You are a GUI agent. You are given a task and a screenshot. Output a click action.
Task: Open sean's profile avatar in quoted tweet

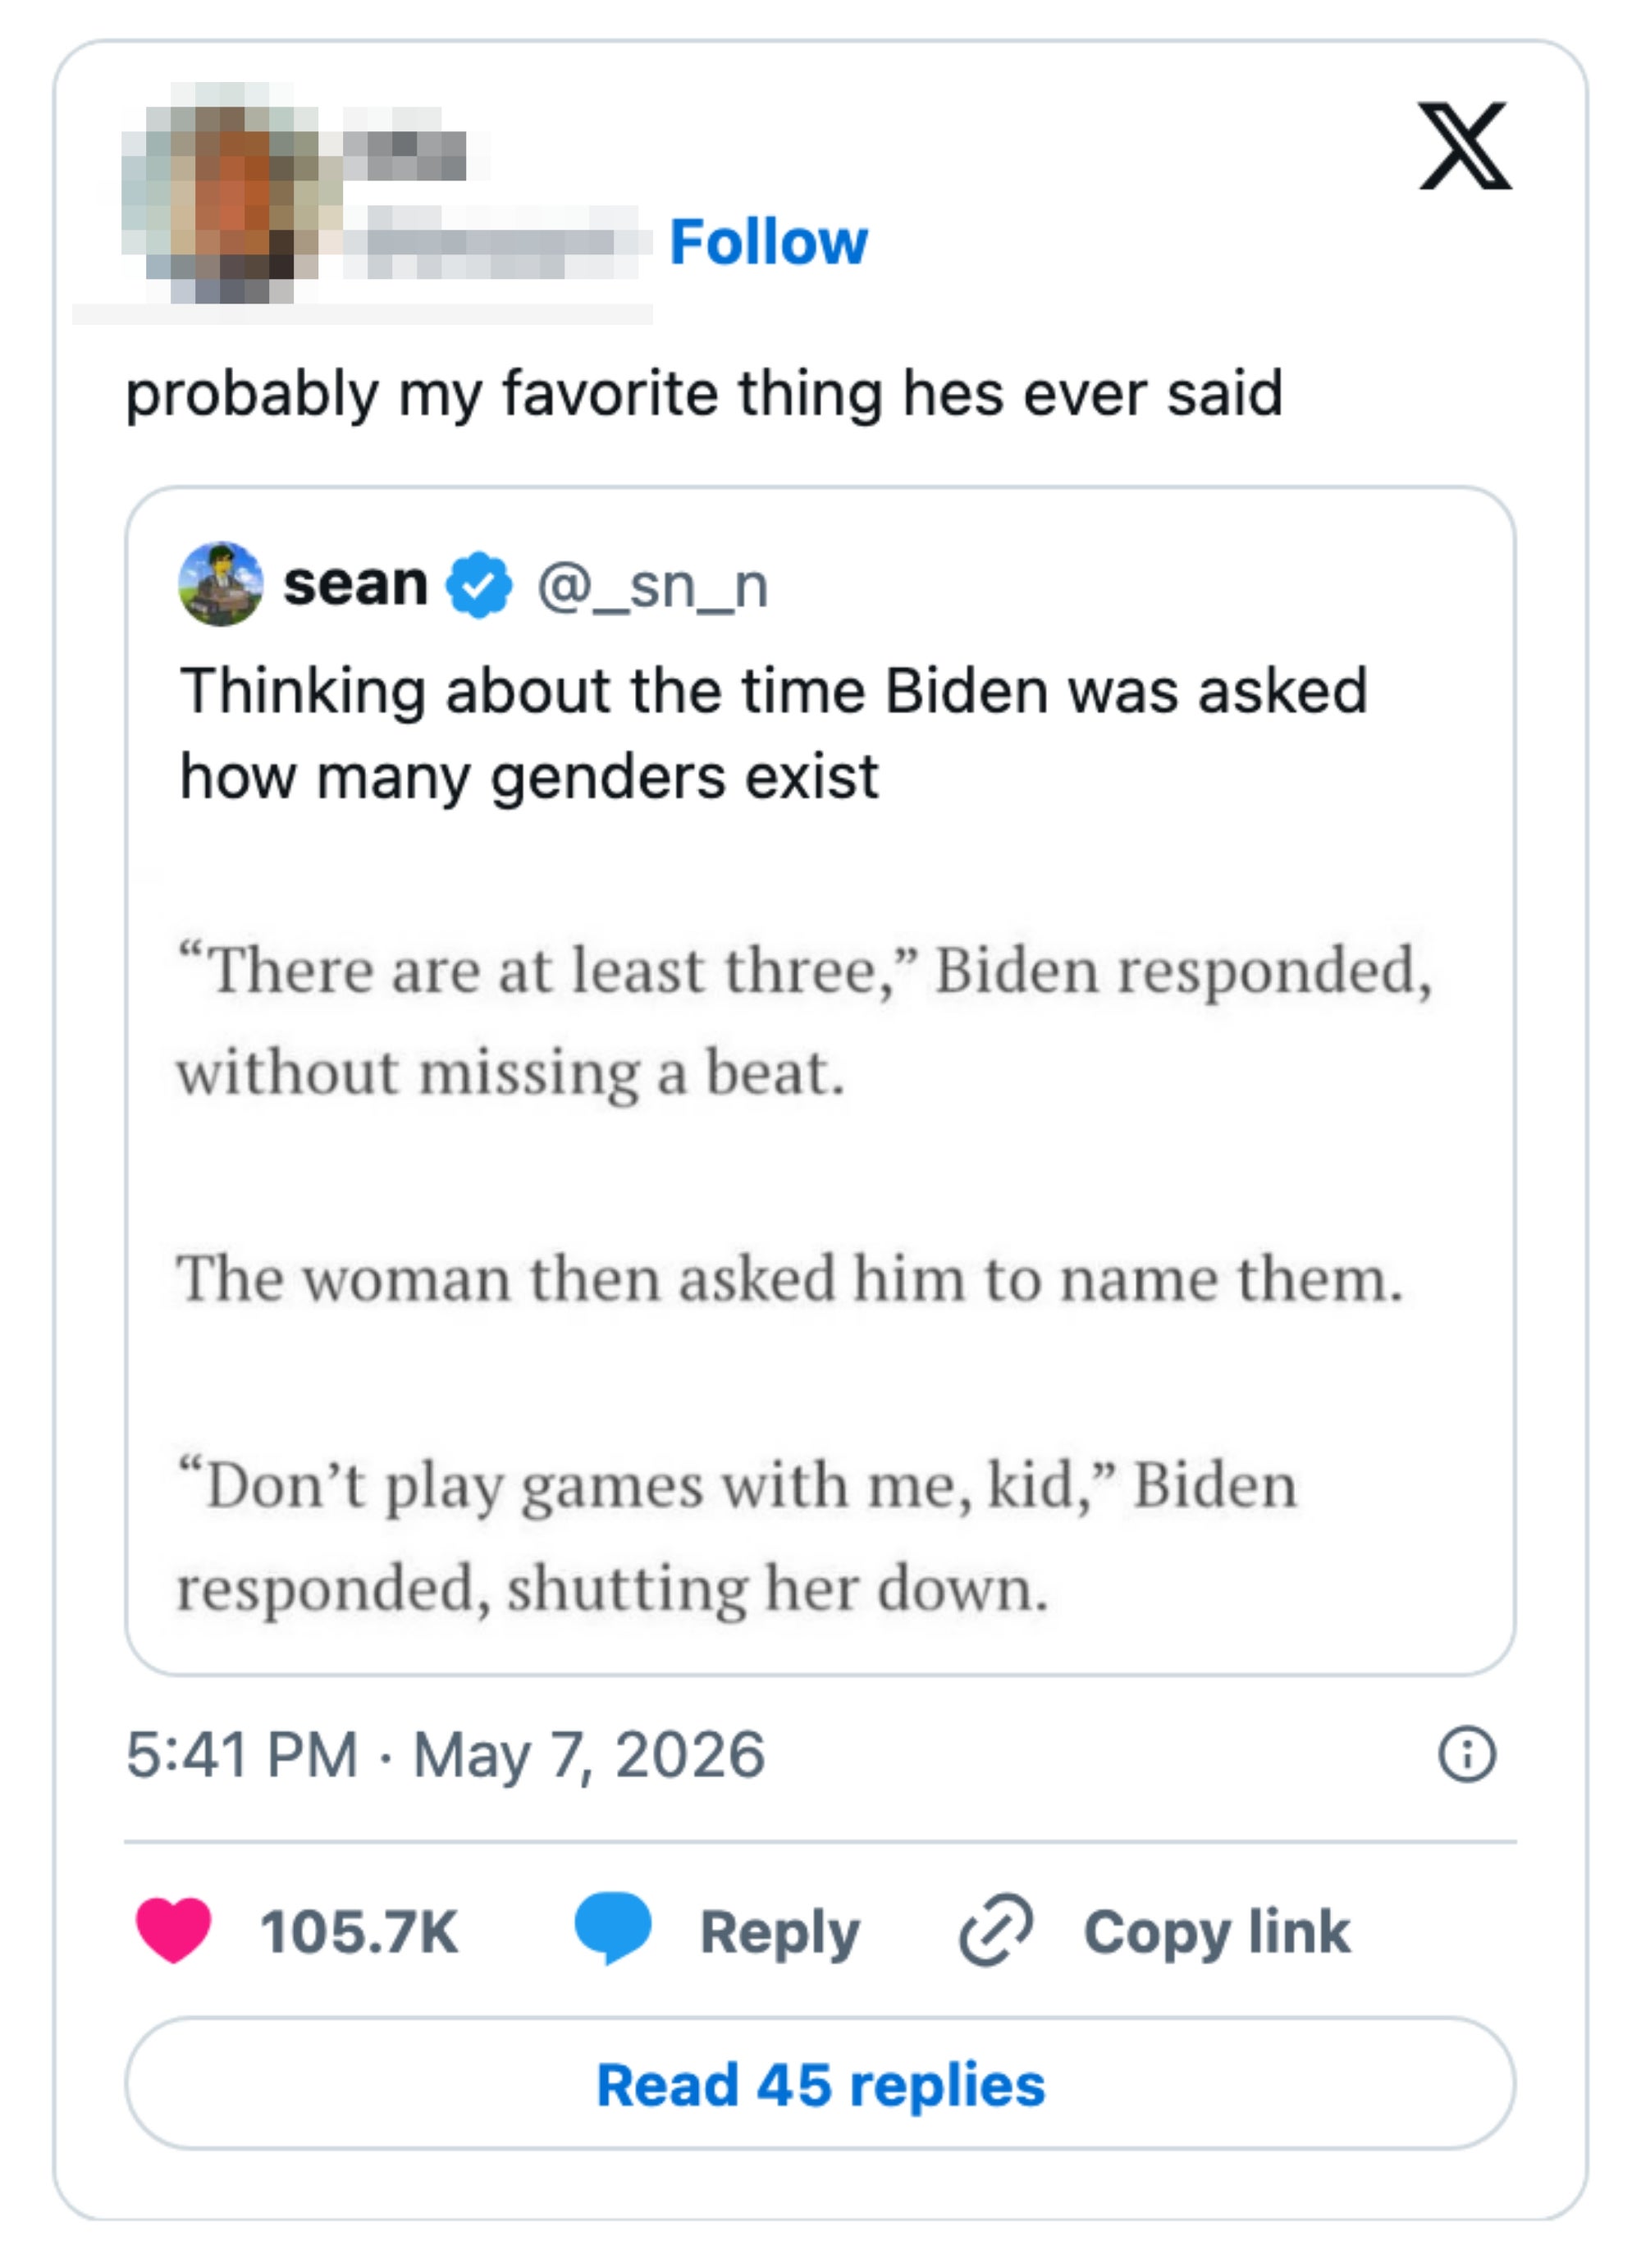pyautogui.click(x=221, y=584)
